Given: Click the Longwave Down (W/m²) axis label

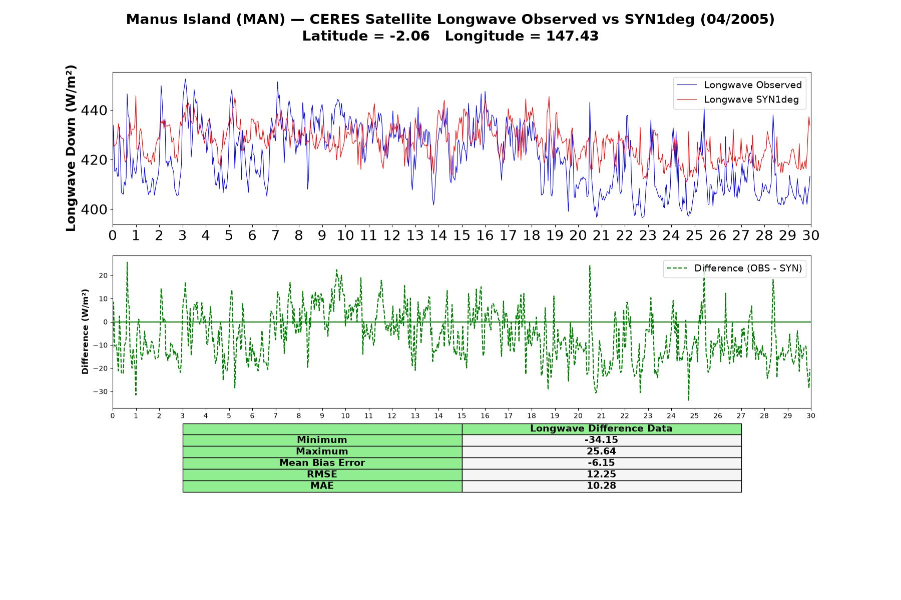Looking at the screenshot, I should coord(71,148).
